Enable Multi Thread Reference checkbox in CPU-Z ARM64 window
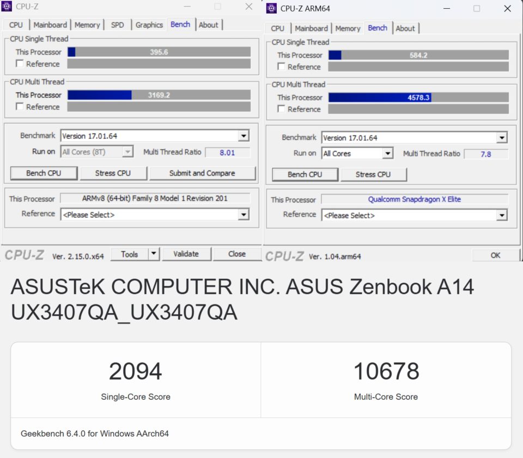 click(x=281, y=109)
